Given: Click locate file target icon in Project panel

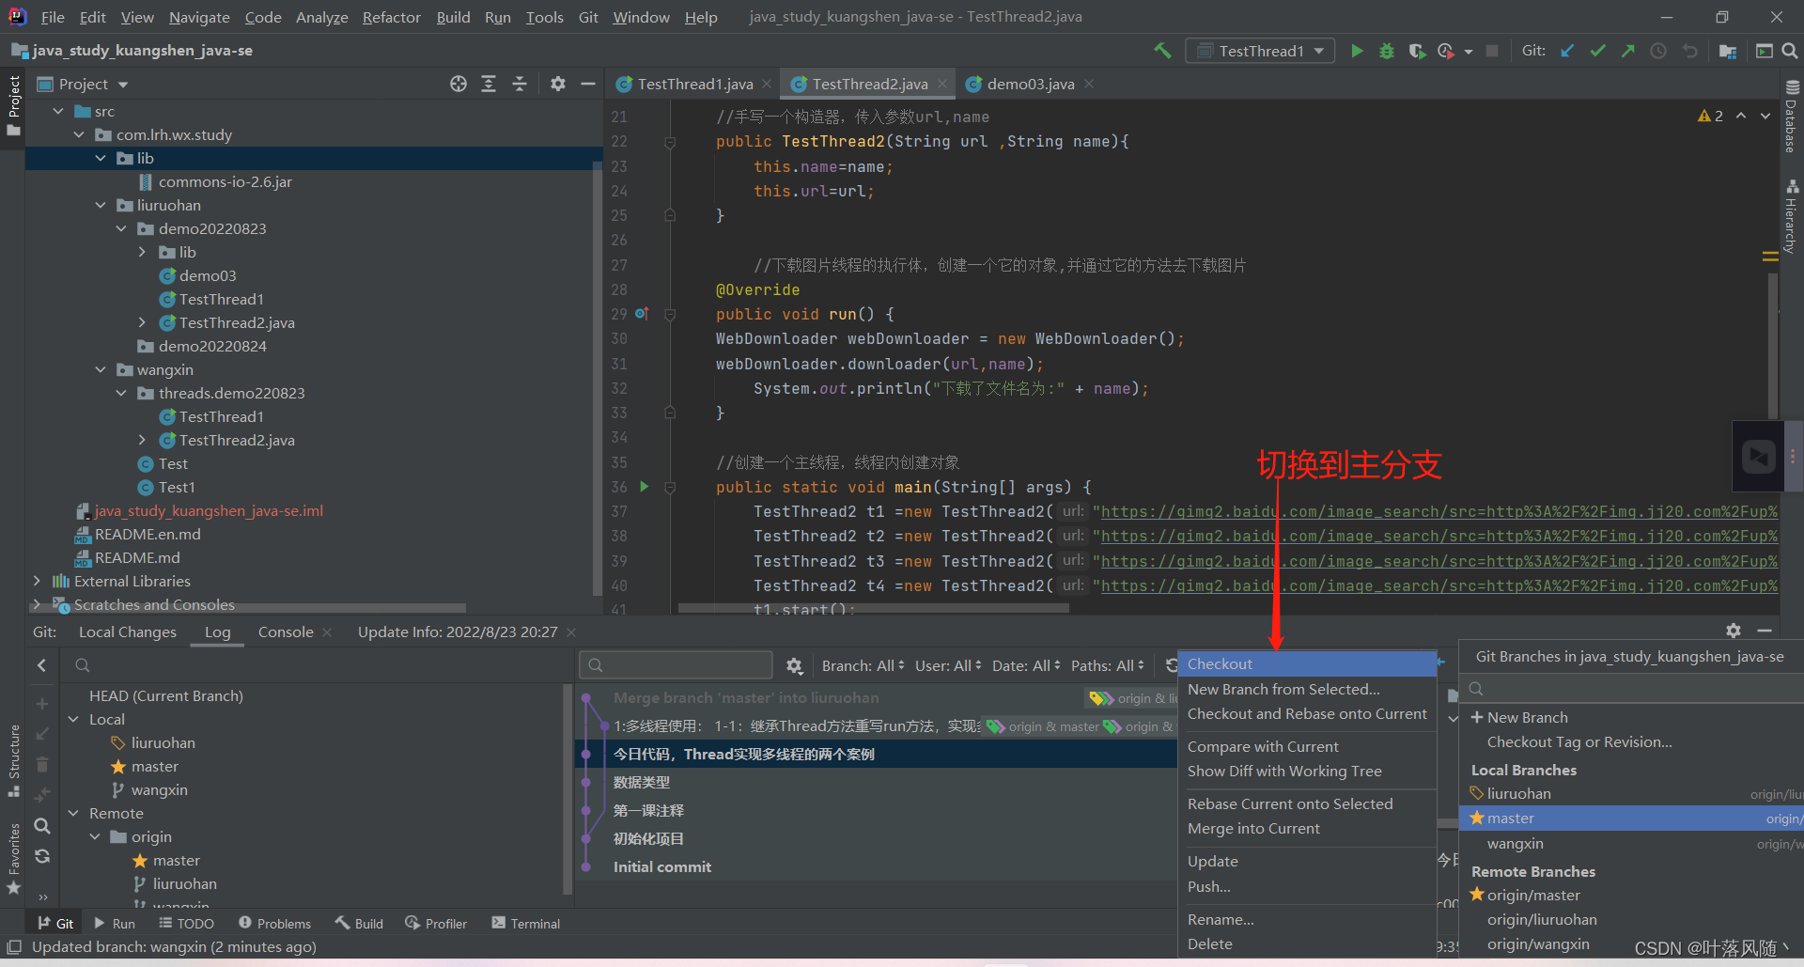Looking at the screenshot, I should coord(459,84).
